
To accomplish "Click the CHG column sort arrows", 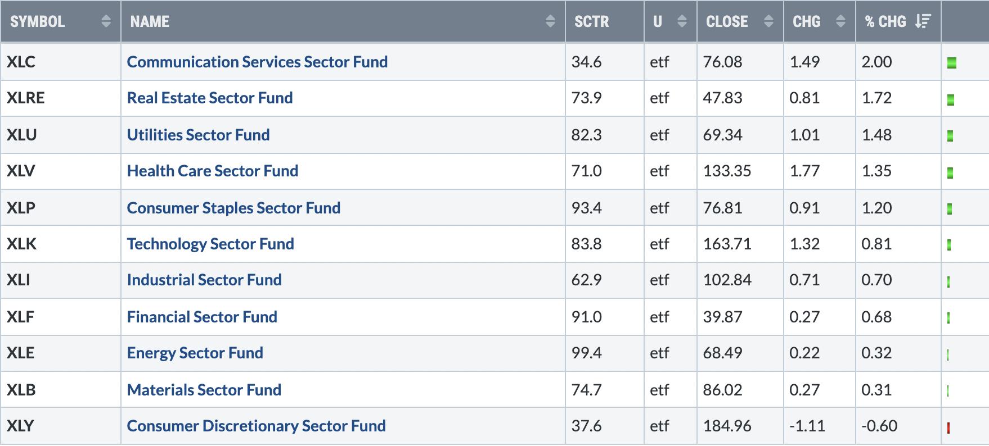I will (x=840, y=21).
